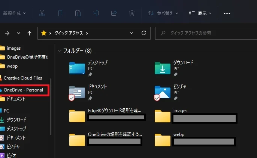Viewport: 257px width, 158px height.
Task: Click the Rename icon in toolbar
Action: point(96,13)
